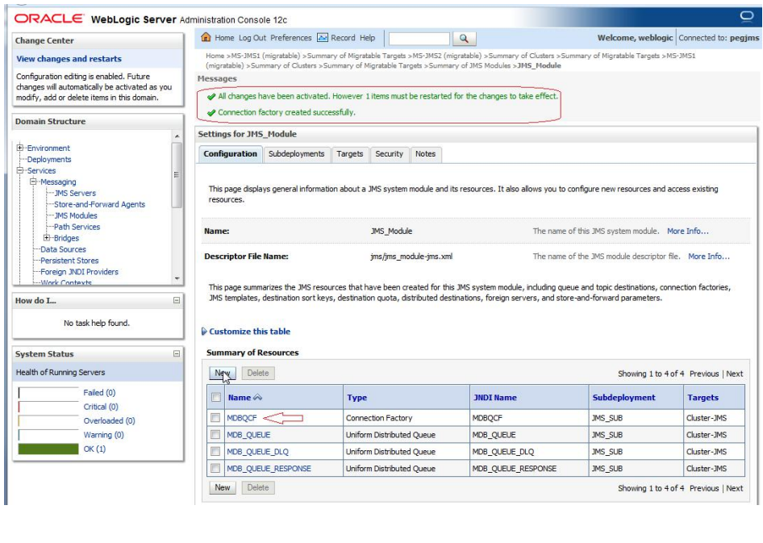Click the console search input field
Image resolution: width=763 pixels, height=543 pixels.
coord(419,39)
